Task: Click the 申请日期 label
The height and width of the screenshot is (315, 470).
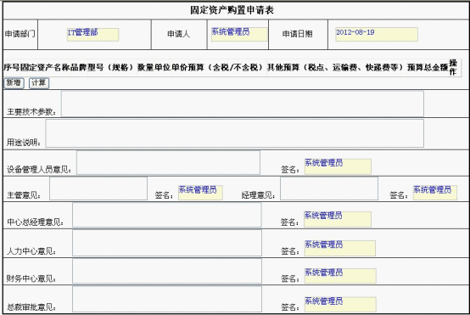Action: [x=297, y=34]
